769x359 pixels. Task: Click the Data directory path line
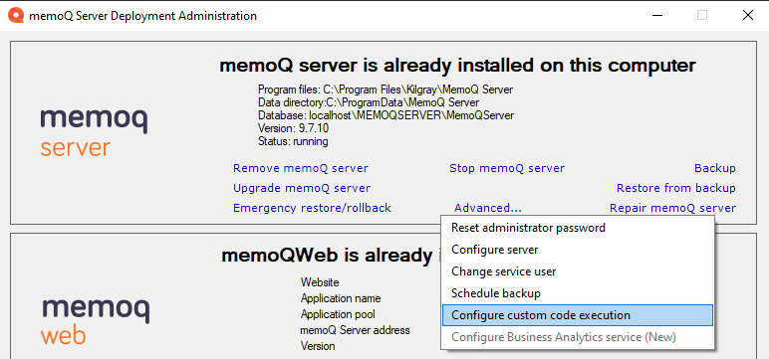coord(369,102)
